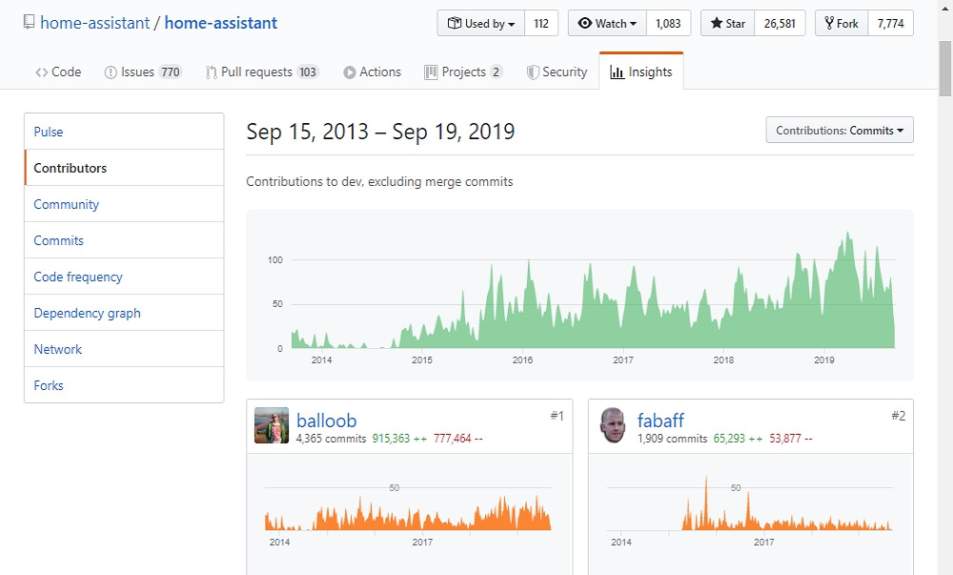View the 26,581 stargazers count
This screenshot has height=575, width=953.
click(780, 23)
